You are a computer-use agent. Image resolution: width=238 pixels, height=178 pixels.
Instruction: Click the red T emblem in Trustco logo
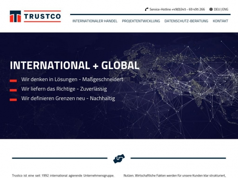[x=15, y=16]
